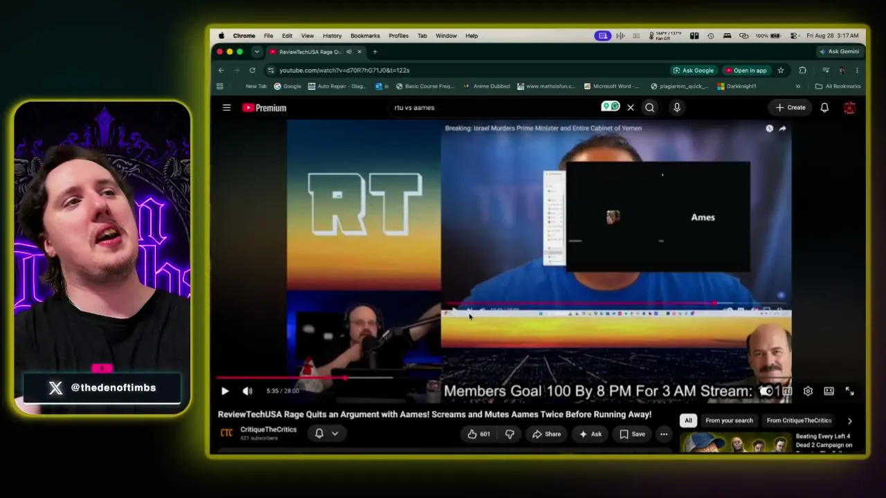The width and height of the screenshot is (886, 498).
Task: Click 'Open in app' in address bar
Action: coord(746,70)
